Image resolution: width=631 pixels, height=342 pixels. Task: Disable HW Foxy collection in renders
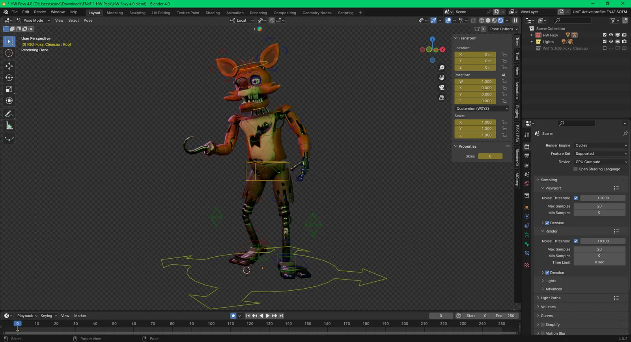(624, 35)
